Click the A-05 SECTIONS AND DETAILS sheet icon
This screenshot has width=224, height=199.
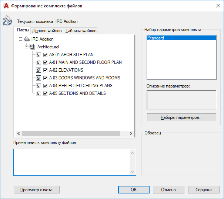point(39,93)
